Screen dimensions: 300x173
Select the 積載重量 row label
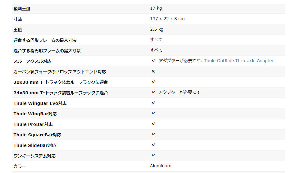tap(22, 9)
